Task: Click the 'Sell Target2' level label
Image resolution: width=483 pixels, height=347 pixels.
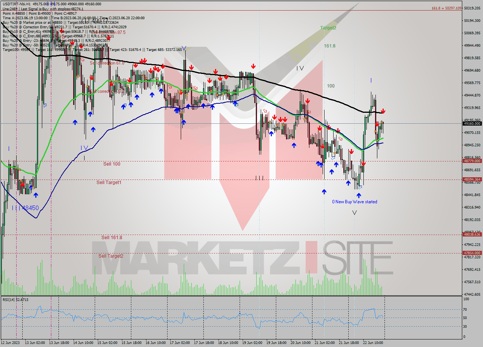Action: (x=111, y=256)
